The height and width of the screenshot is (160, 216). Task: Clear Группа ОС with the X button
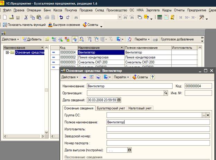[x=208, y=115]
